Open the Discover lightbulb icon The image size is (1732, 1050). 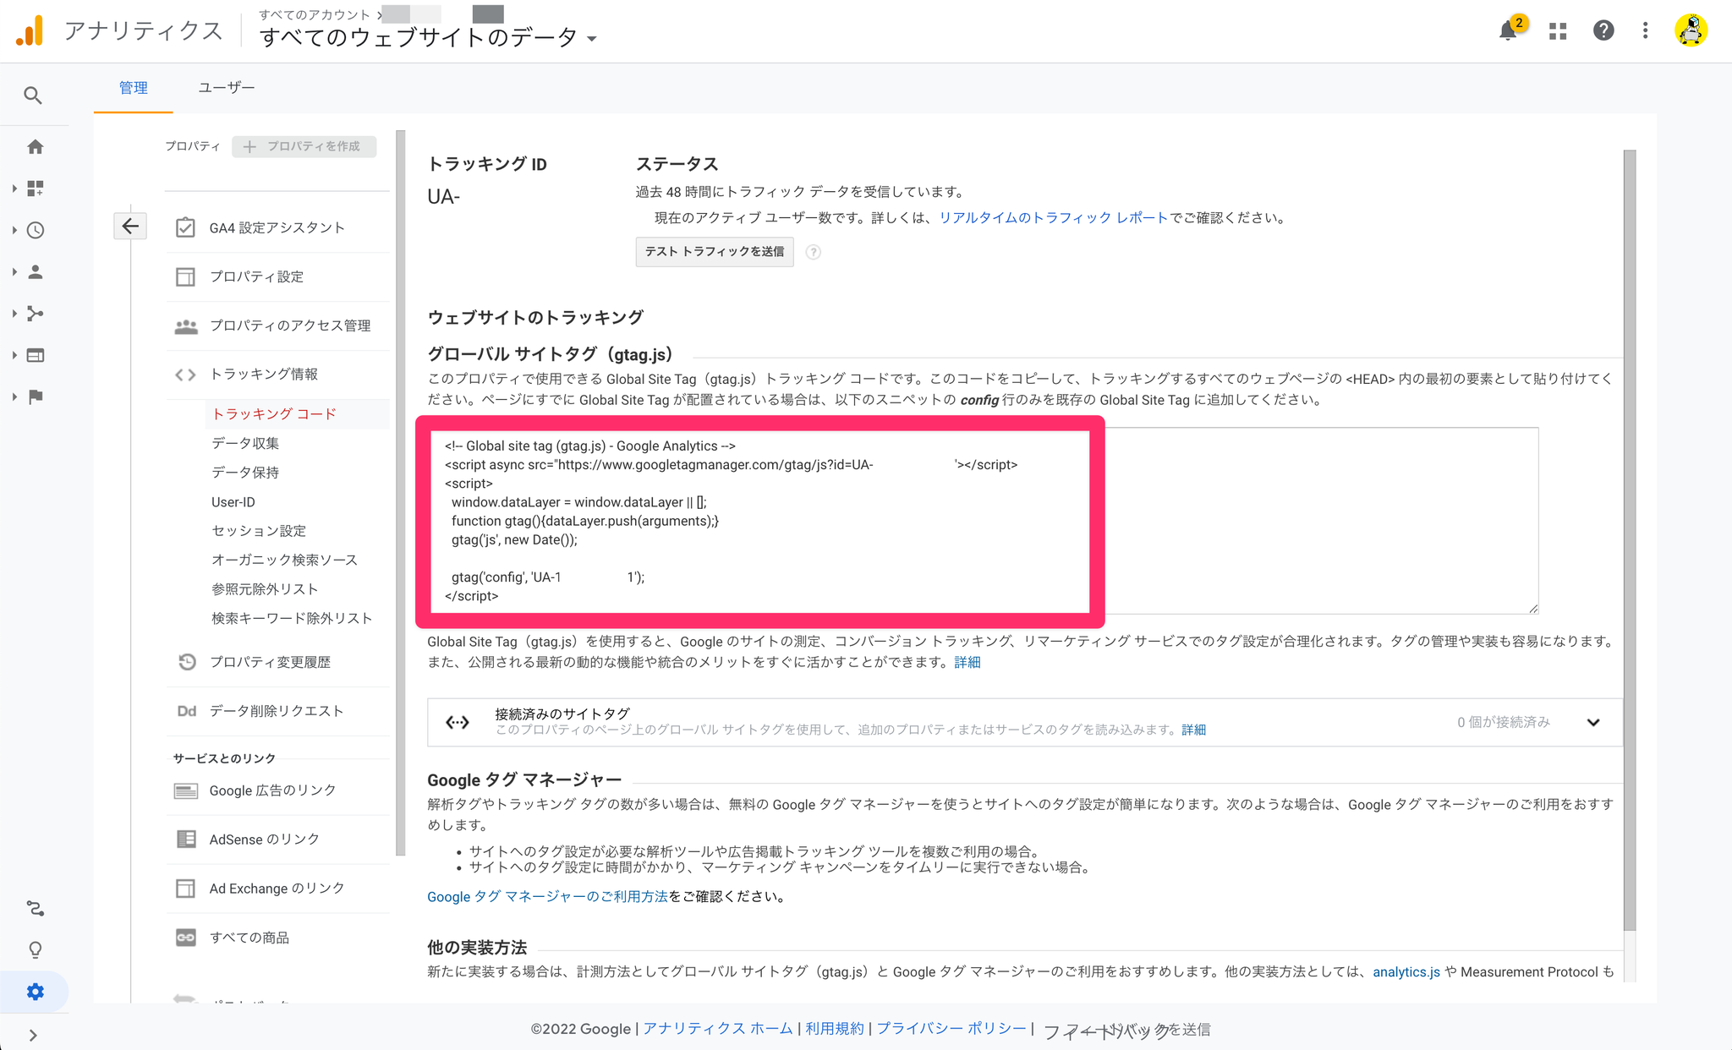tap(36, 950)
